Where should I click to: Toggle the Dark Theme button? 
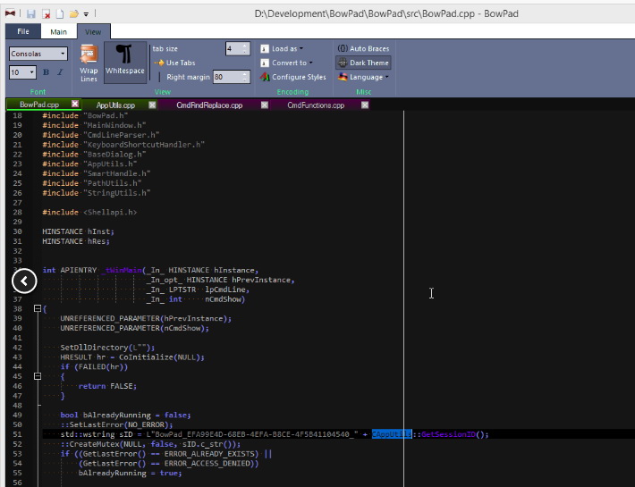tap(362, 63)
